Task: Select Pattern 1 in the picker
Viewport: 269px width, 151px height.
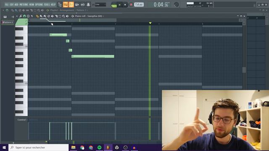Action: click(8, 22)
